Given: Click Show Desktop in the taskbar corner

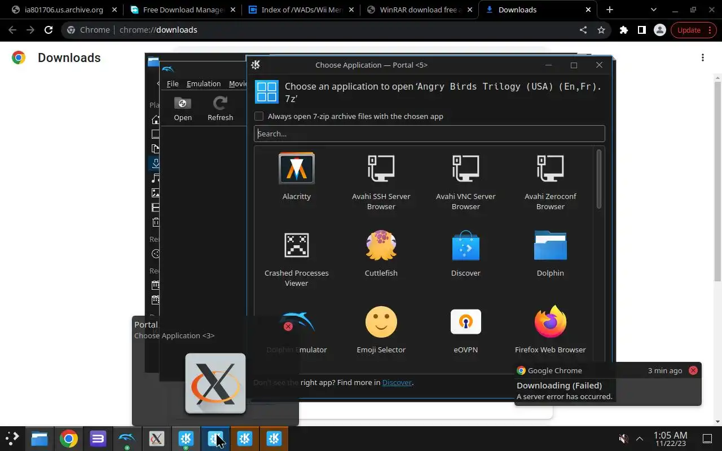Looking at the screenshot, I should pos(707,439).
